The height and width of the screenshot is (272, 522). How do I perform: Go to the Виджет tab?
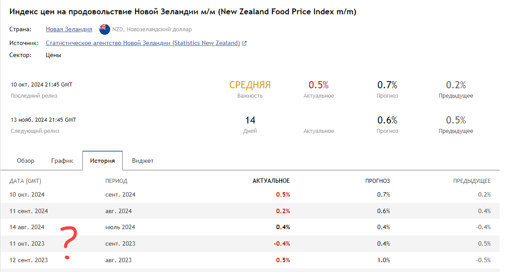tap(143, 161)
